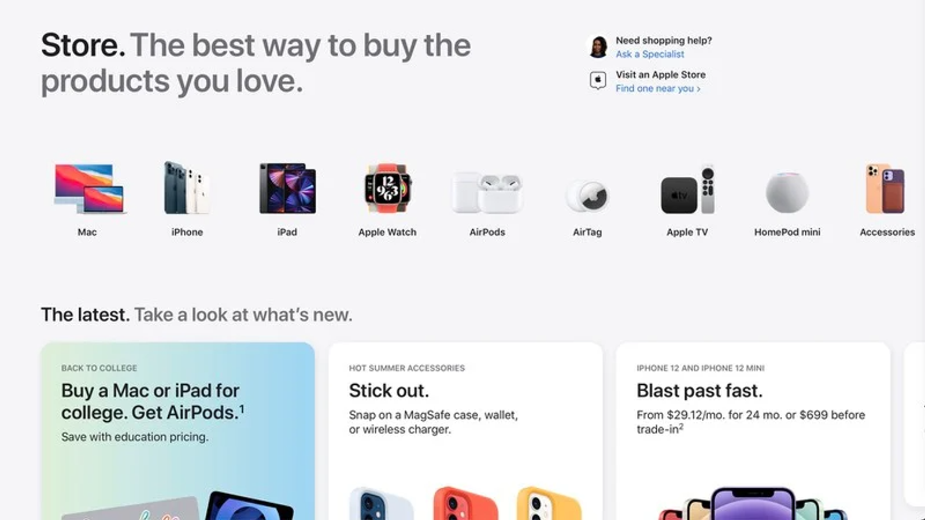The width and height of the screenshot is (925, 520).
Task: Click the Apple Watch label text
Action: pyautogui.click(x=387, y=232)
